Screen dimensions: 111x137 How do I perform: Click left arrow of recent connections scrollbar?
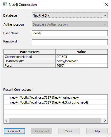click(x=6, y=120)
